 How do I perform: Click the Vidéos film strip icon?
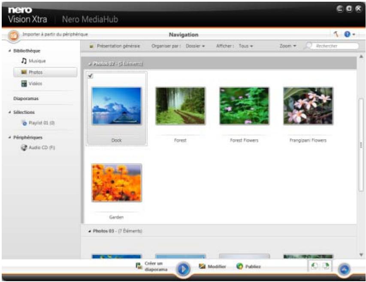[x=24, y=83]
